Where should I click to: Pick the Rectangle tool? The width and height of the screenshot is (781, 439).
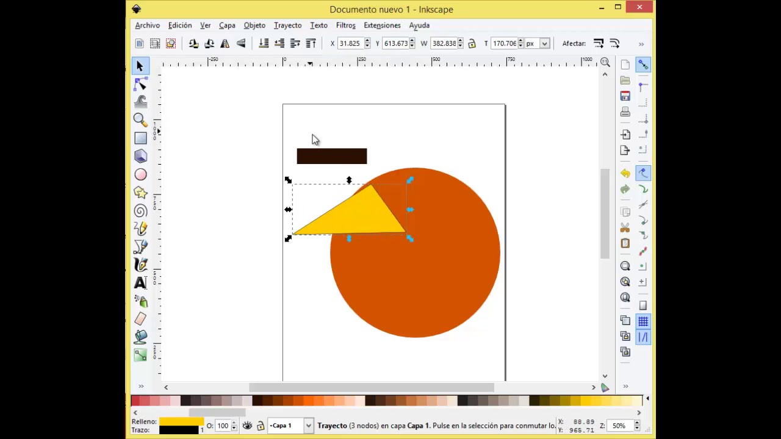(x=140, y=138)
